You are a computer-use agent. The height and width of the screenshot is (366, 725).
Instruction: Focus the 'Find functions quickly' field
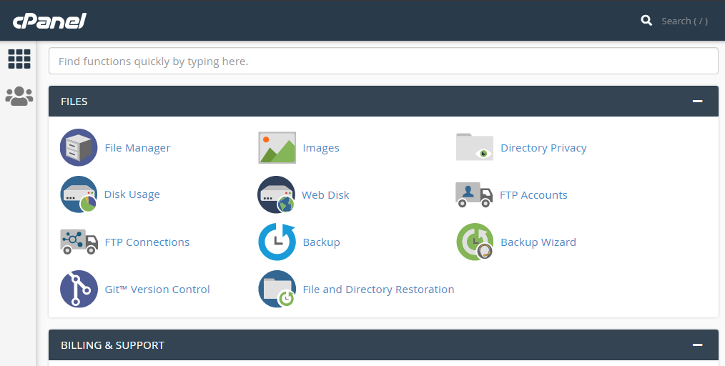(383, 61)
